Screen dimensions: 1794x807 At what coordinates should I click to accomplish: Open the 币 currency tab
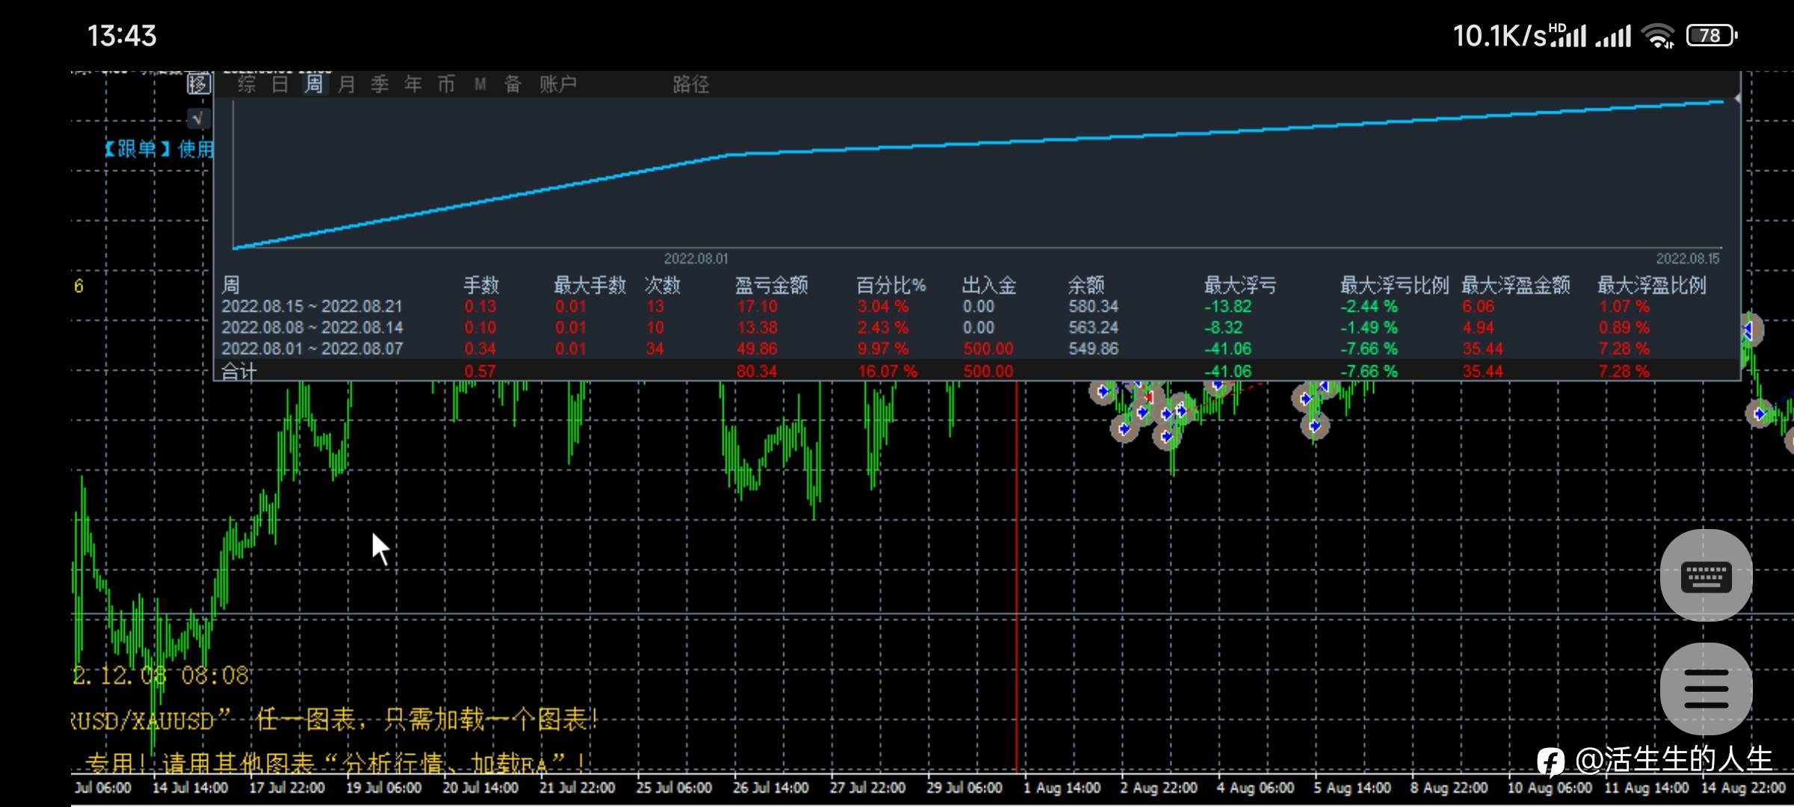446,84
